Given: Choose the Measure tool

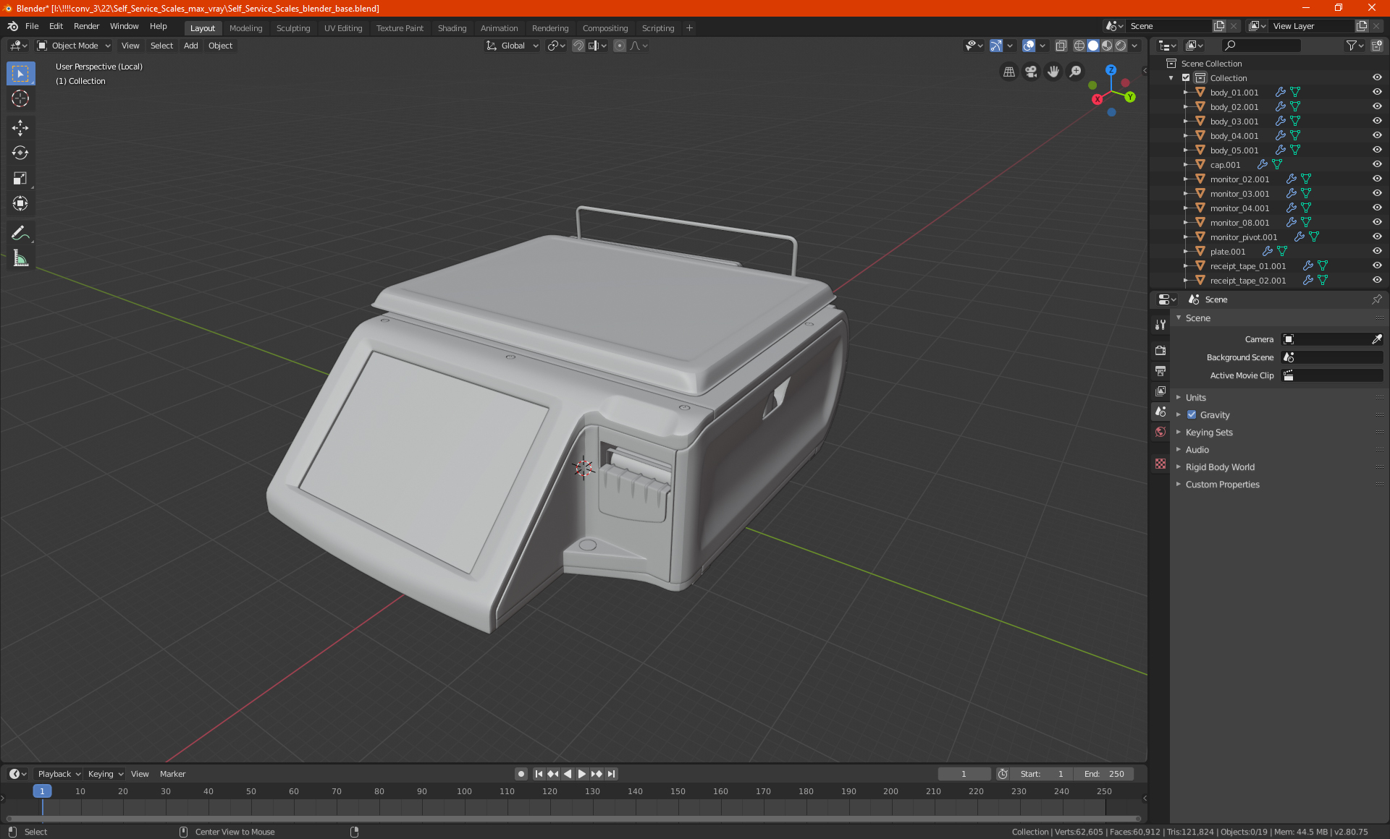Looking at the screenshot, I should pyautogui.click(x=20, y=259).
